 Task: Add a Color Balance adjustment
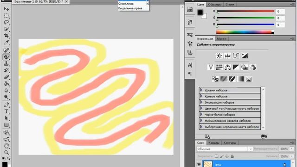tap(227, 67)
